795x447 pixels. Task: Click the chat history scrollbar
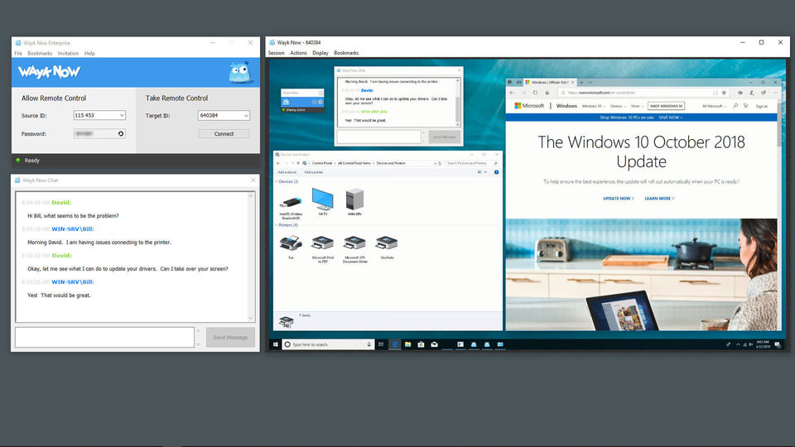click(x=250, y=257)
